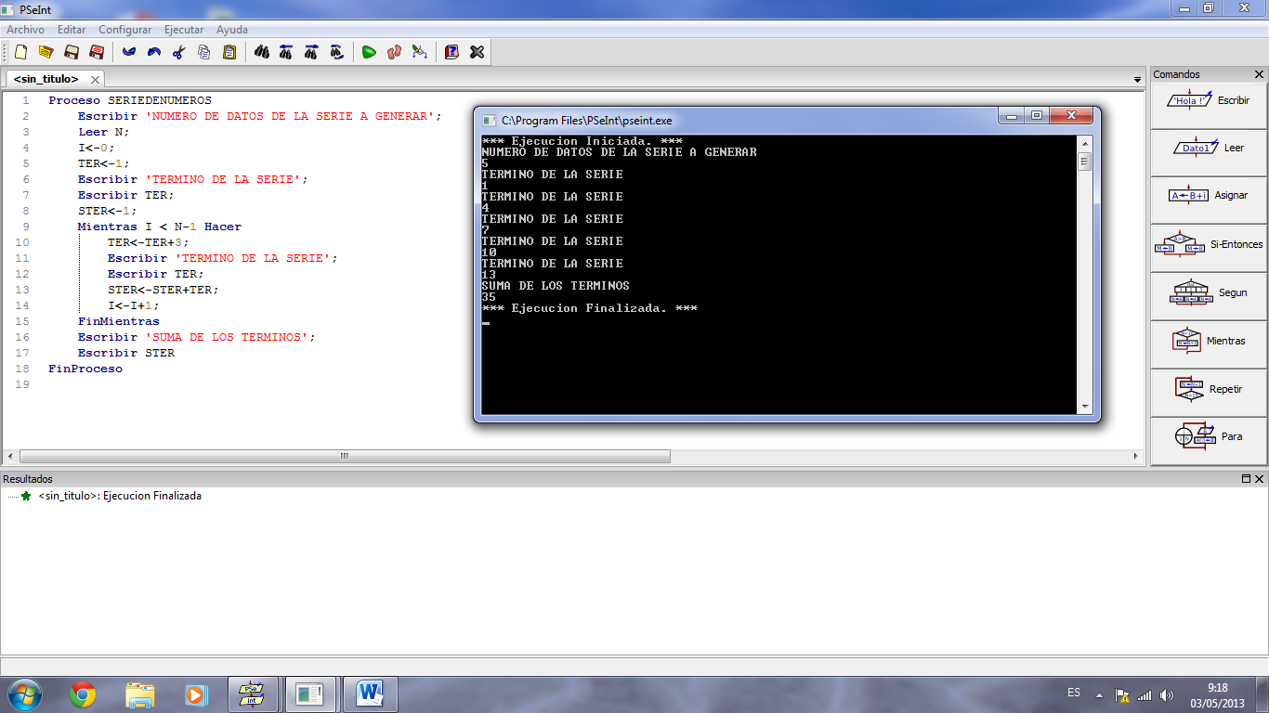The height and width of the screenshot is (713, 1269).
Task: Click the Find Next binoculars icon
Action: point(312,52)
